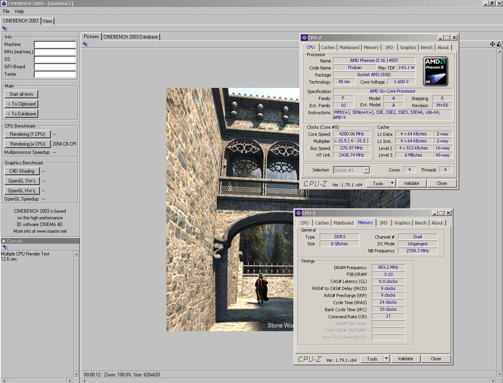503x383 pixels.
Task: Open Memory tab in upper CPU-Z window
Action: (371, 47)
